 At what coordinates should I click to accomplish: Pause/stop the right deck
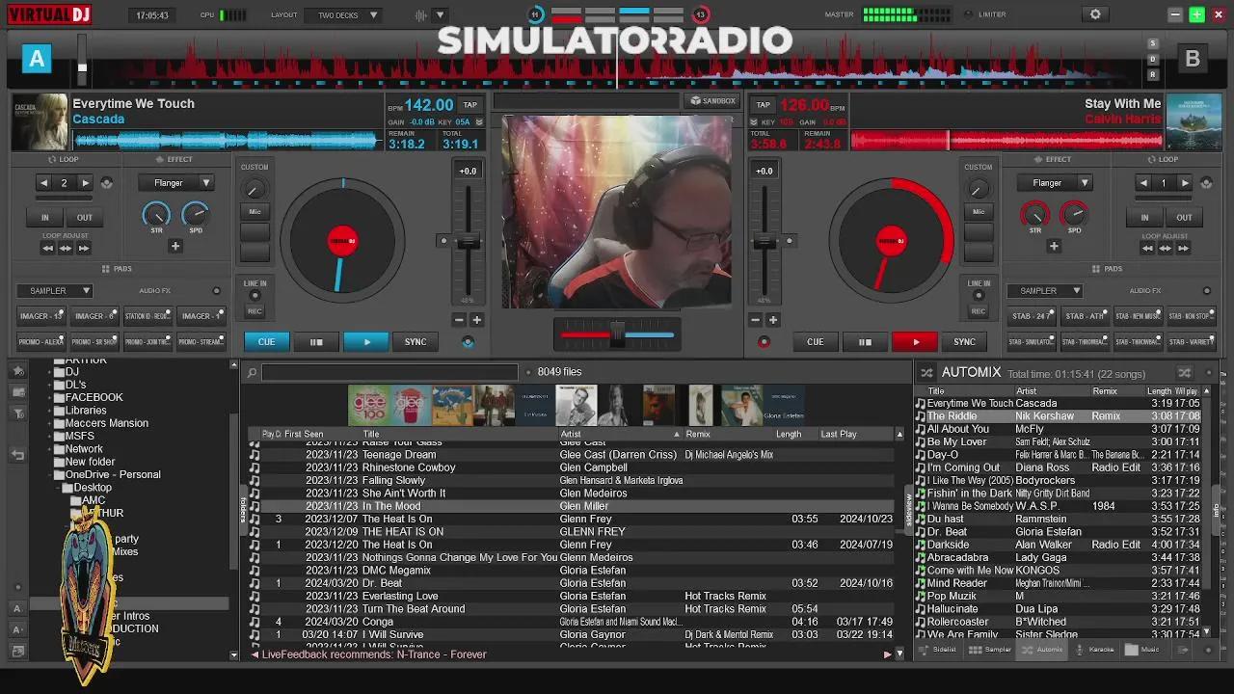click(865, 341)
